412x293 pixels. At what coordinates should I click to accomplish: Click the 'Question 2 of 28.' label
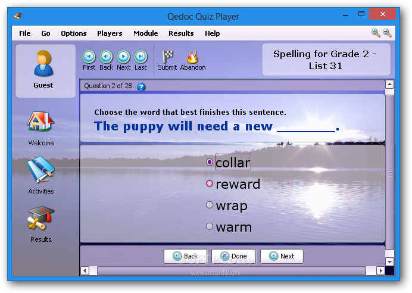(109, 86)
